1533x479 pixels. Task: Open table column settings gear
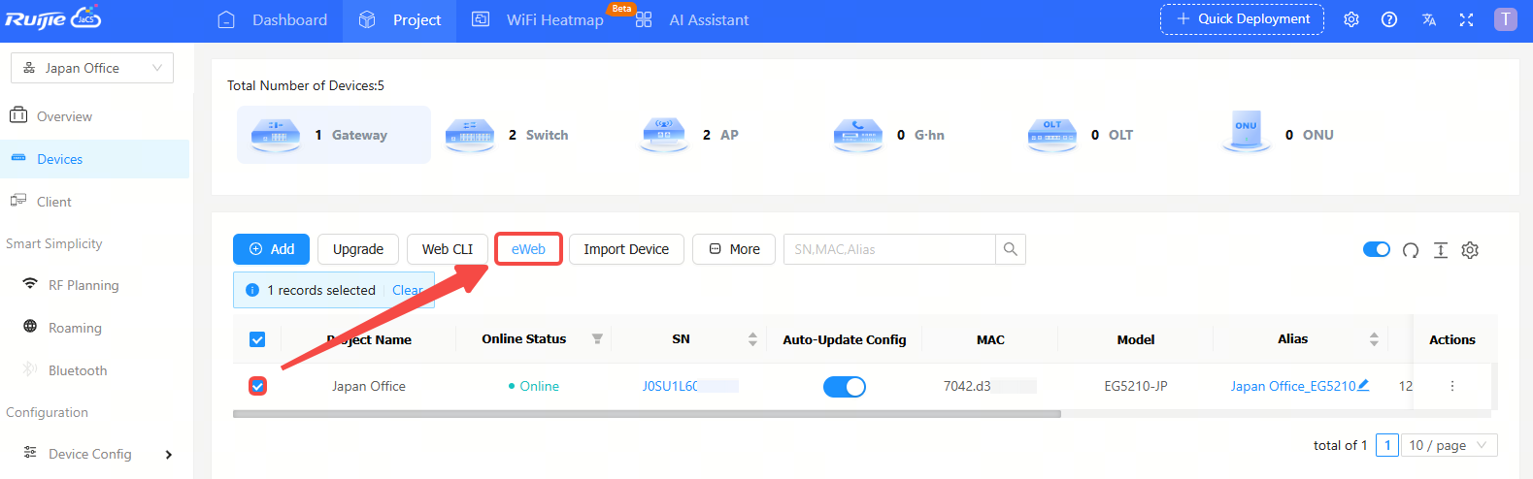[x=1470, y=250]
